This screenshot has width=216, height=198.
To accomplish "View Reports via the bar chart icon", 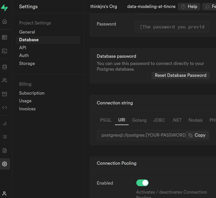I will pyautogui.click(x=5, y=123).
